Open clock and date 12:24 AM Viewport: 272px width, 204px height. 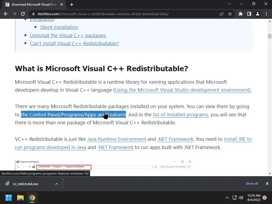click(254, 198)
